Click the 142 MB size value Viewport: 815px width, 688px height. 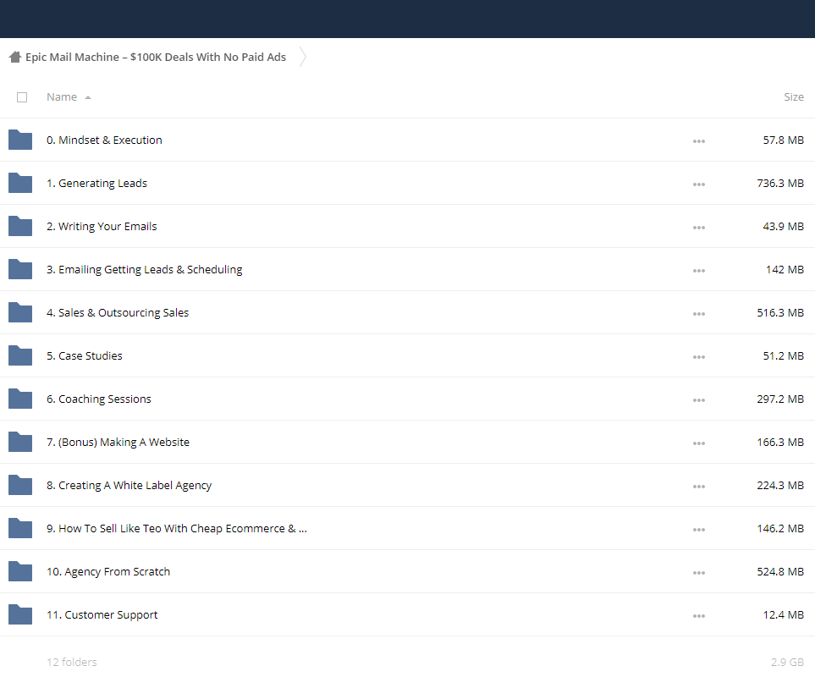785,270
